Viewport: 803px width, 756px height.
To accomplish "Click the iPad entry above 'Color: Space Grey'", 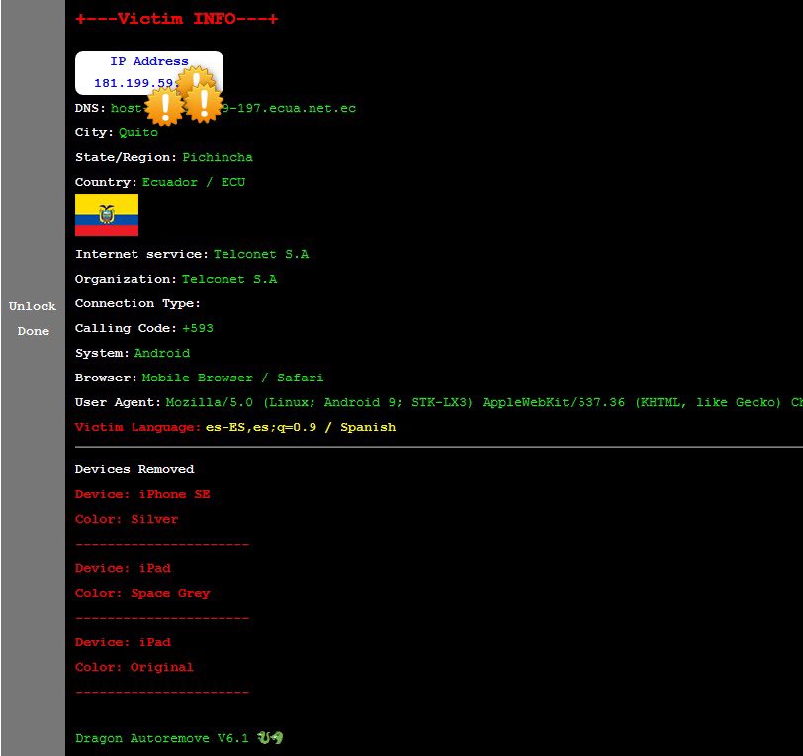I will coord(123,568).
